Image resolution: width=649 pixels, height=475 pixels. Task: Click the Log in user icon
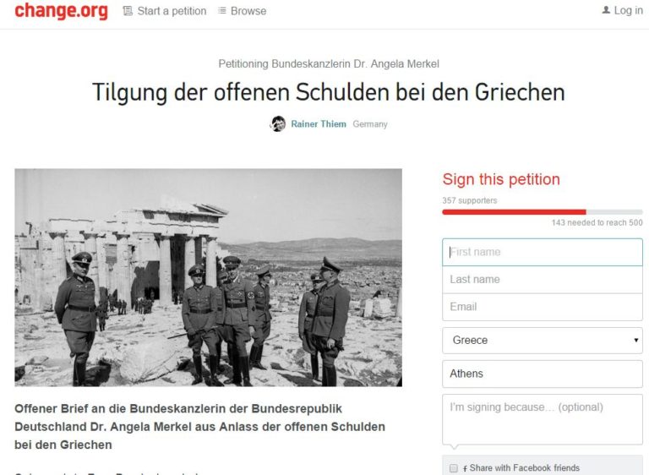pyautogui.click(x=606, y=10)
